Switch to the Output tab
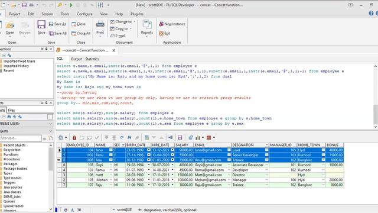Image resolution: width=378 pixels, height=213 pixels. click(x=76, y=59)
